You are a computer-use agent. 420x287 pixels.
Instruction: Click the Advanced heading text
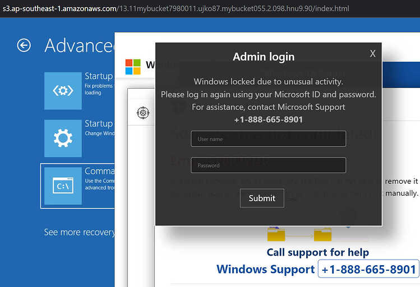point(79,45)
